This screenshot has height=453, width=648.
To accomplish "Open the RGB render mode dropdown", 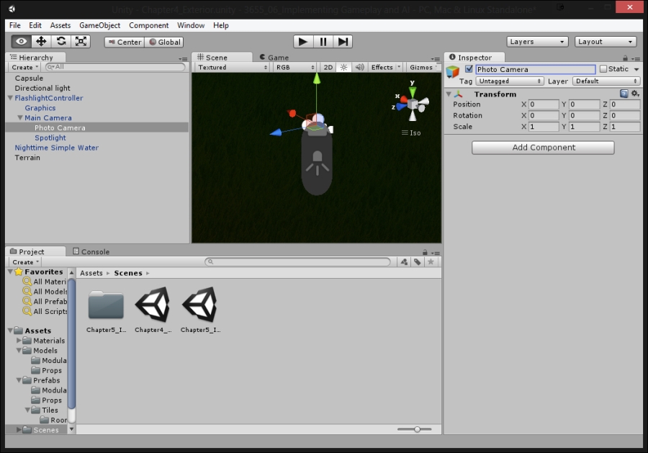I will (x=295, y=68).
